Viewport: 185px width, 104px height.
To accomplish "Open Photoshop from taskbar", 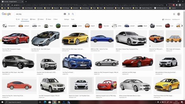I will (x=64, y=102).
